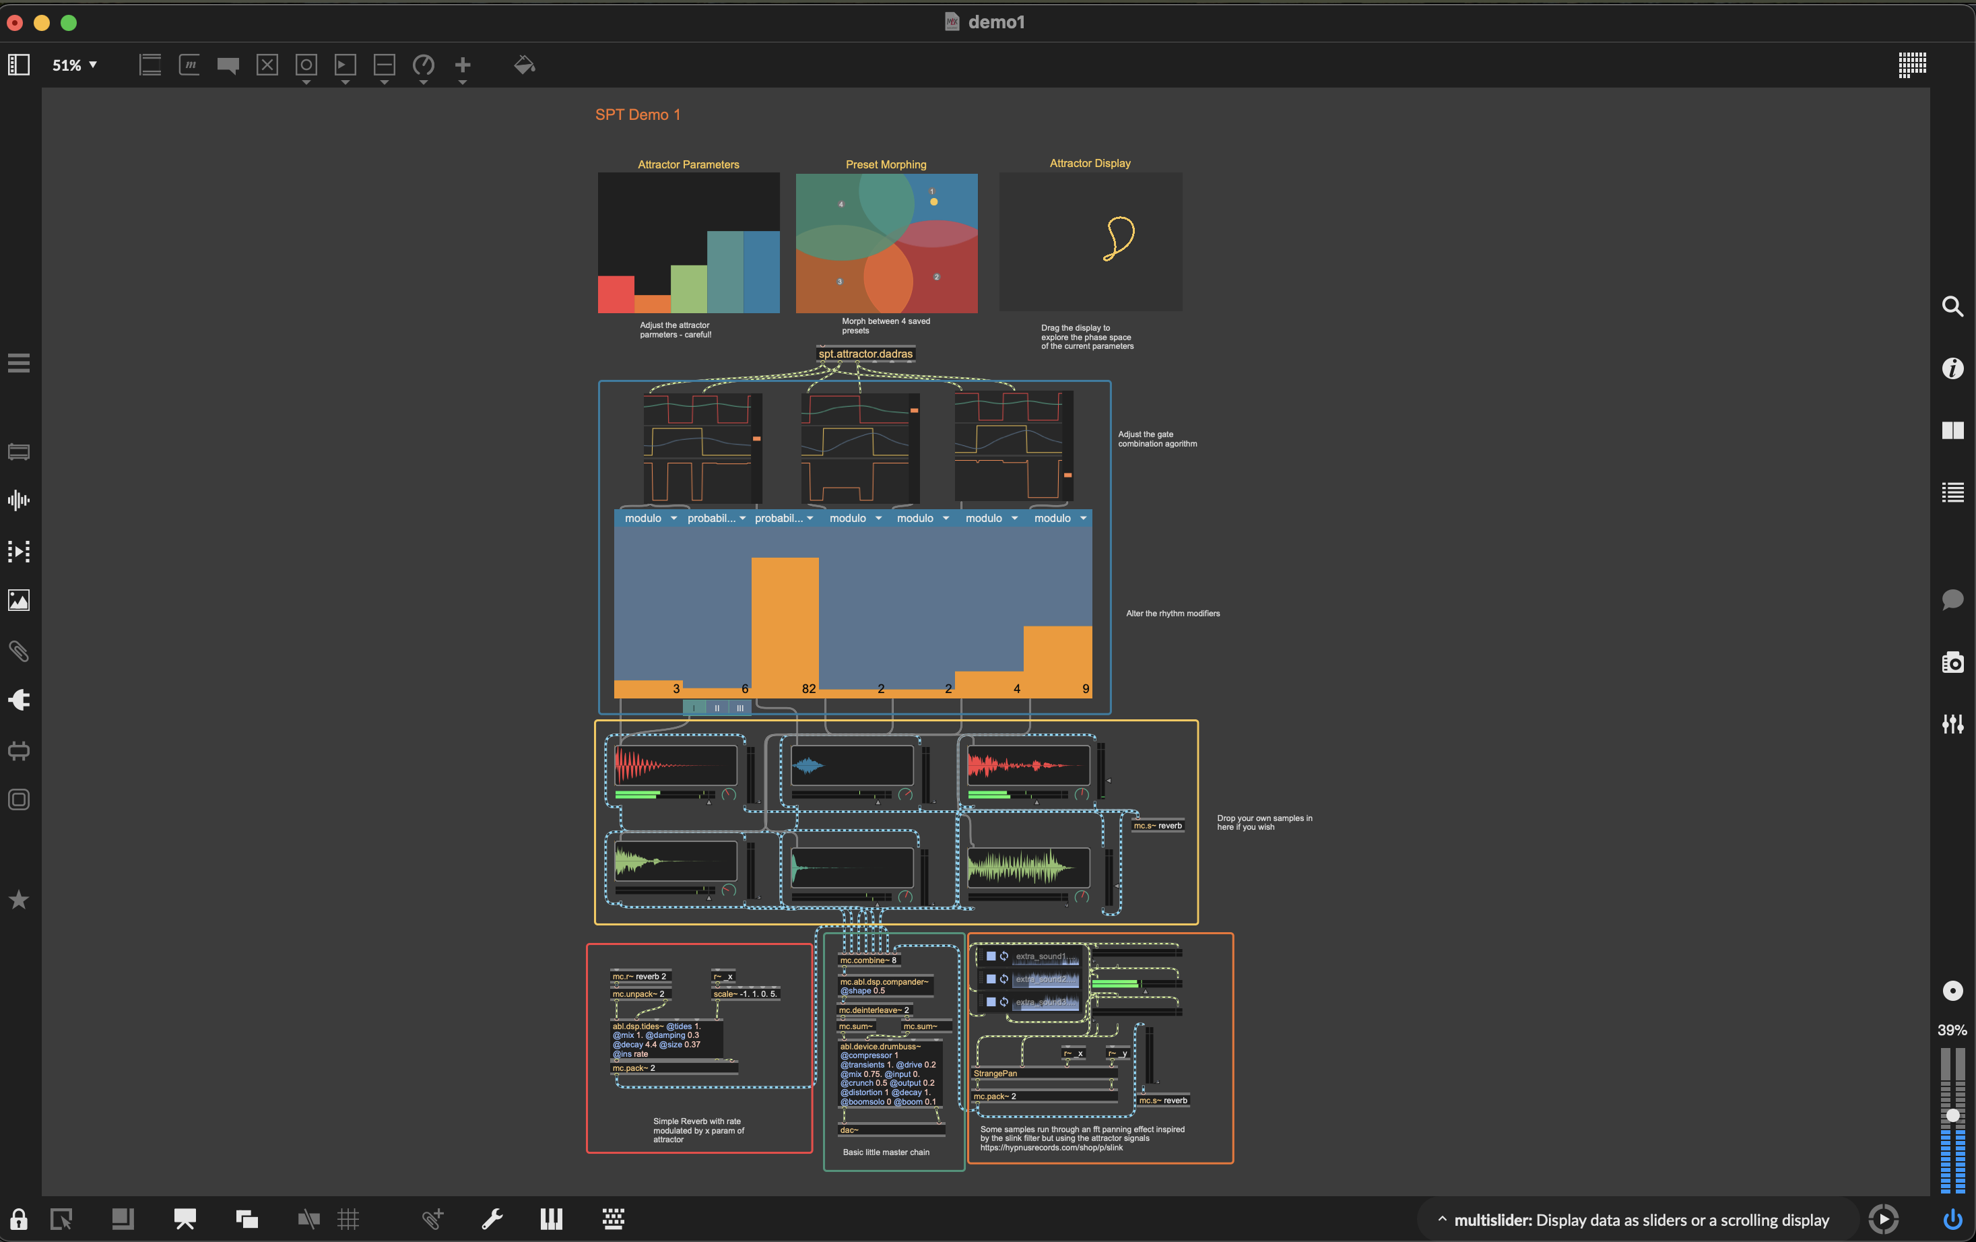Open the search sidebar with the magnifier icon
This screenshot has width=1976, height=1242.
[1953, 306]
